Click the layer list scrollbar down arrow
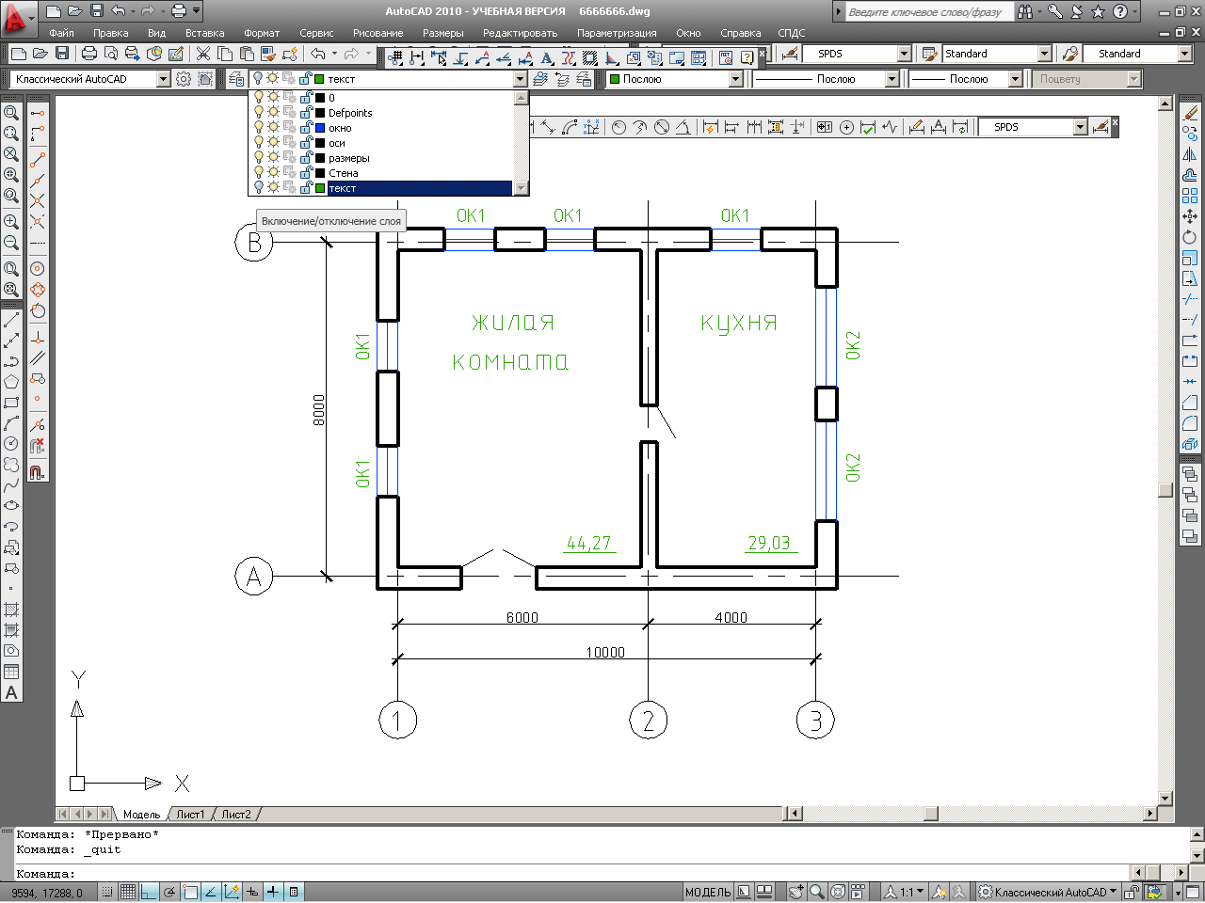 tap(522, 188)
